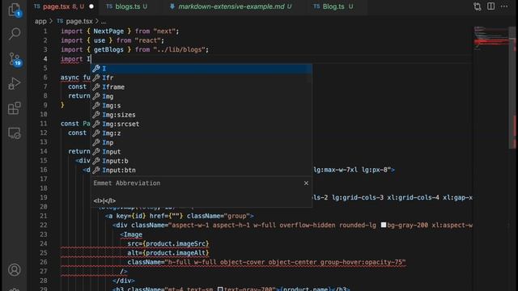Click 'lg:max-w-7xl' text on line 16
The height and width of the screenshot is (291, 518).
click(x=335, y=170)
